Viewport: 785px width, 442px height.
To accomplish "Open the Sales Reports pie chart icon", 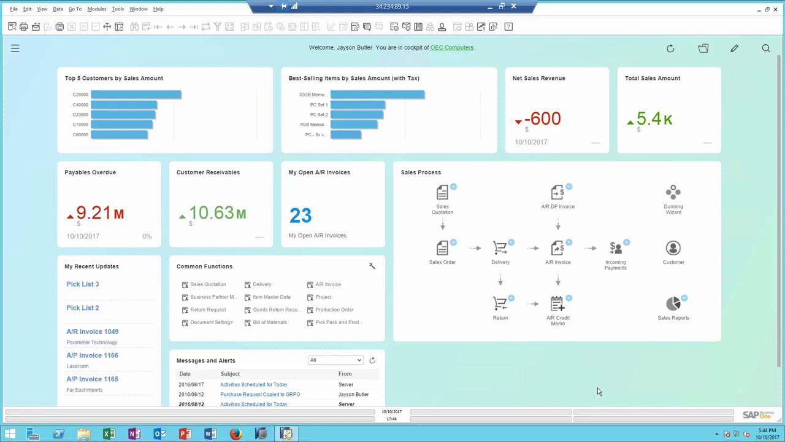I will [x=673, y=304].
